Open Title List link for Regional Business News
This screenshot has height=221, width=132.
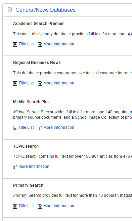[26, 83]
